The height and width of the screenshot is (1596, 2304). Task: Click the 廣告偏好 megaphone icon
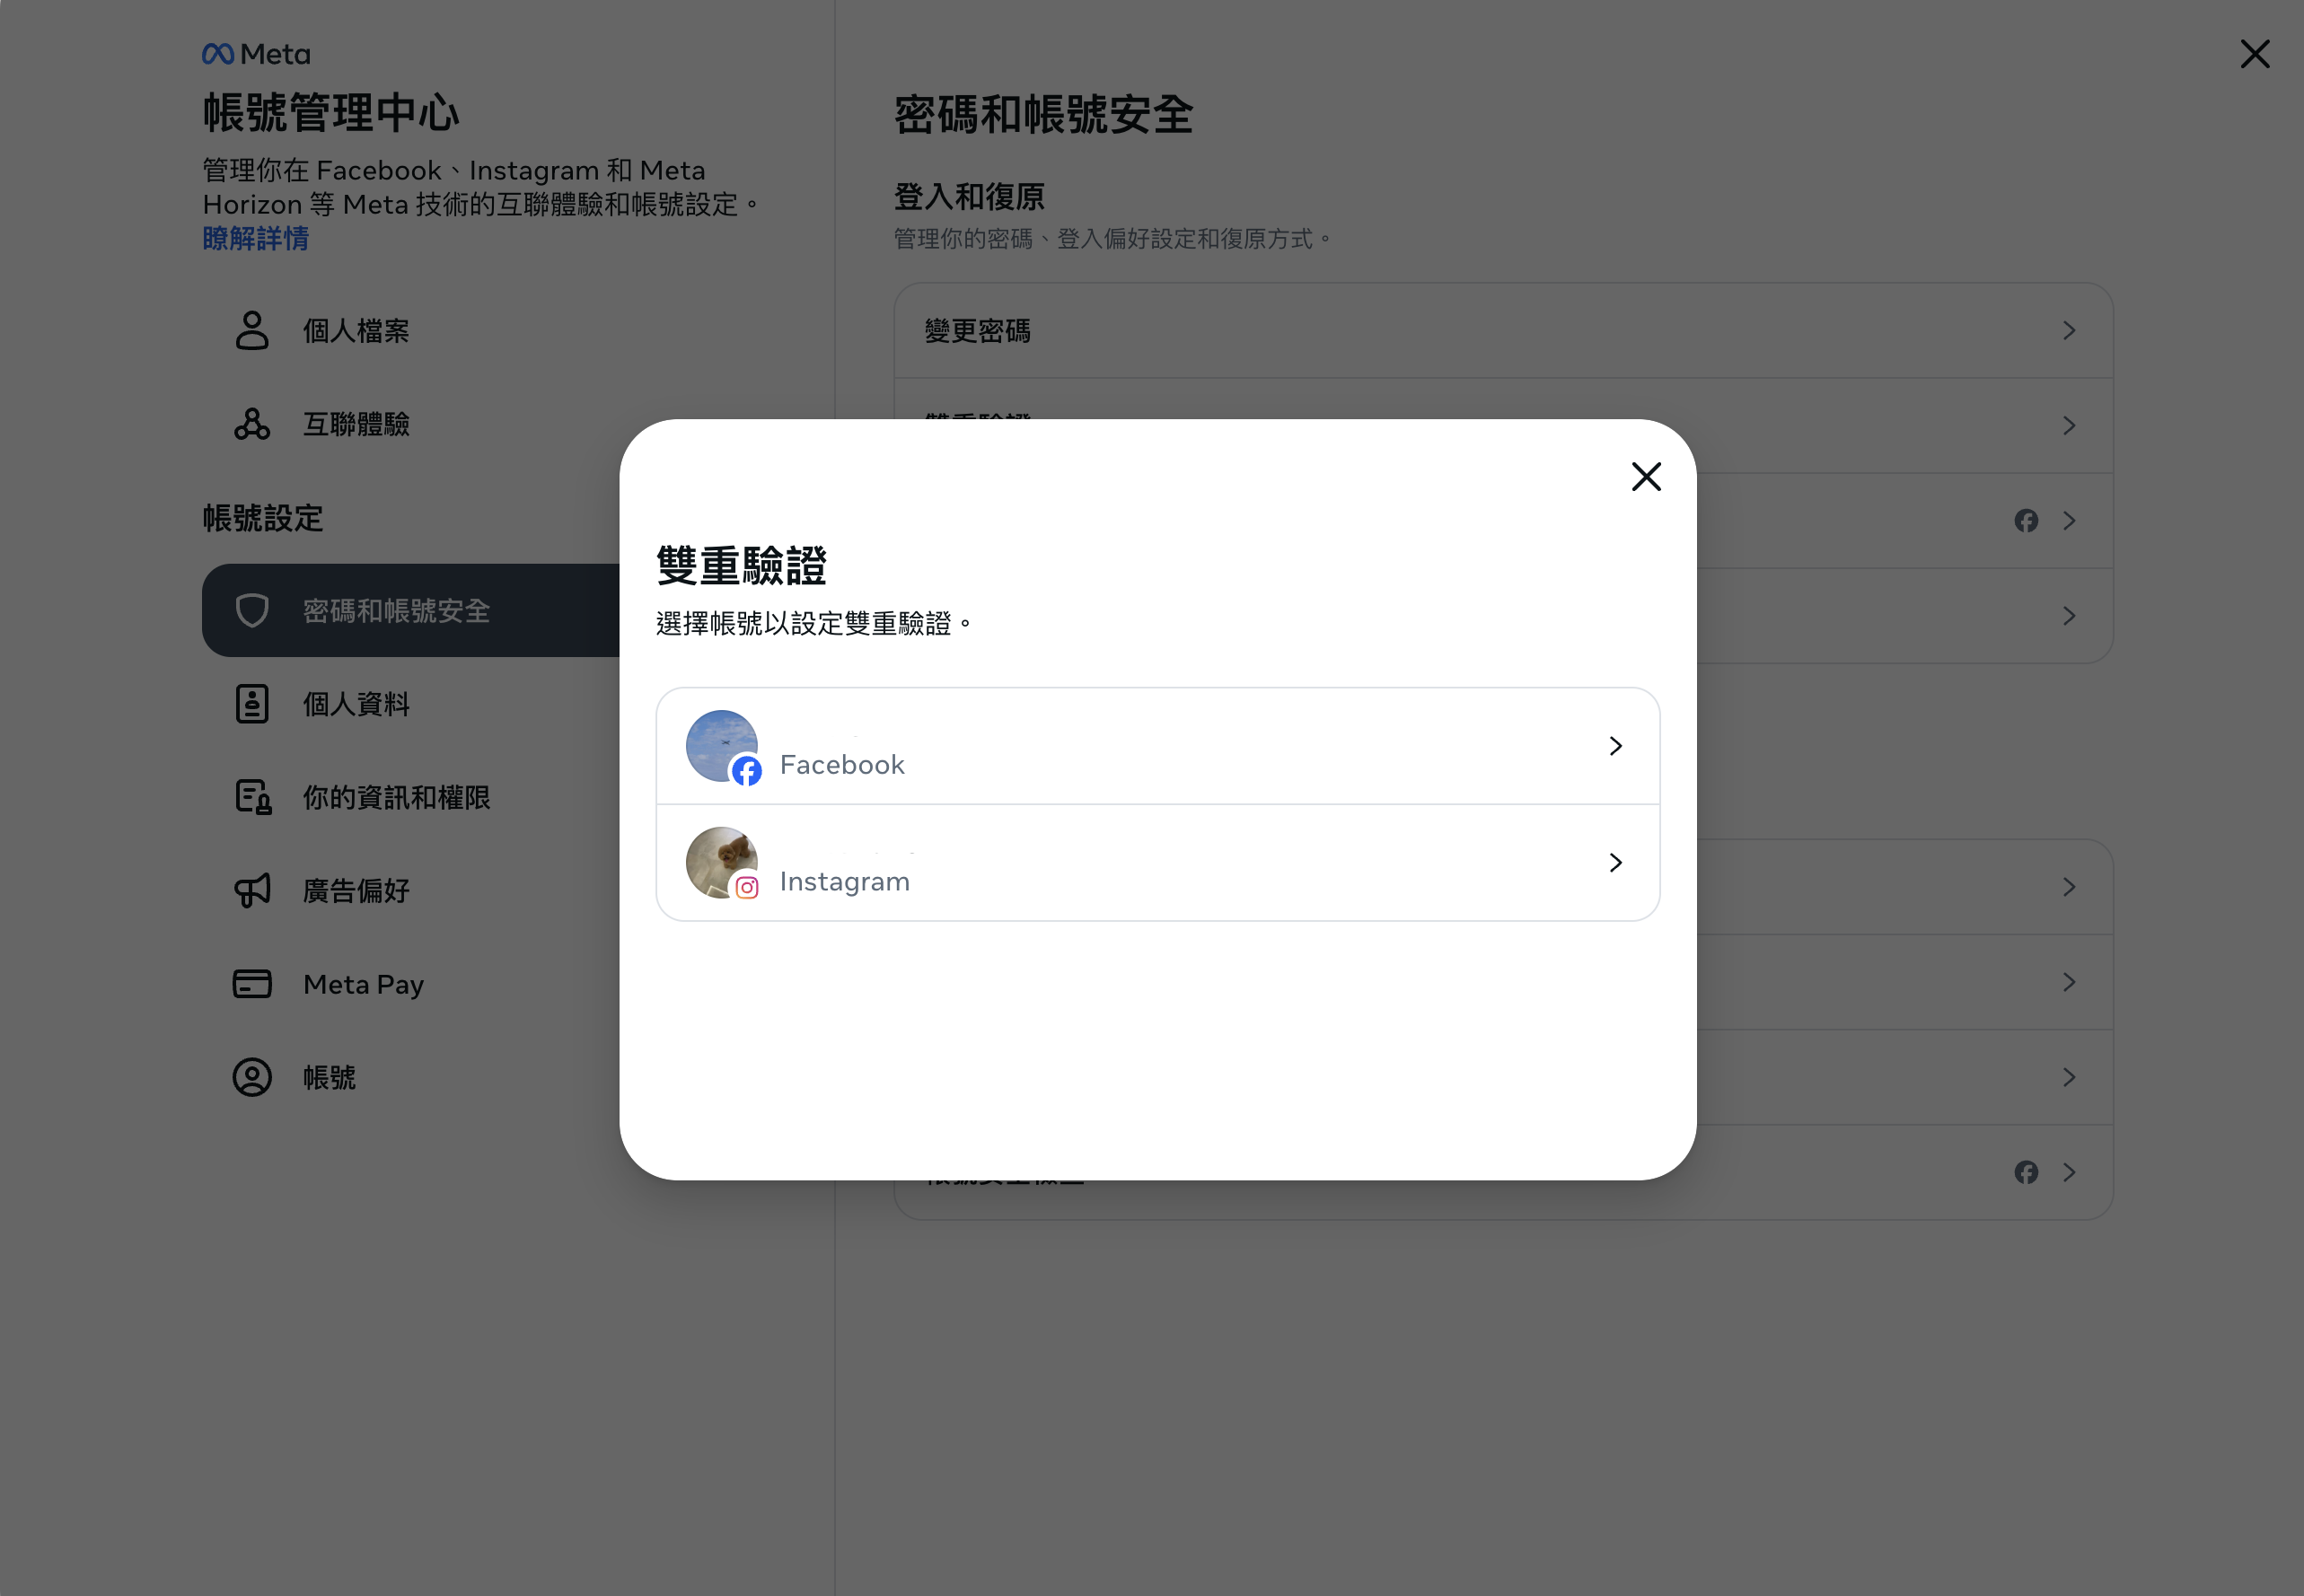pyautogui.click(x=252, y=891)
